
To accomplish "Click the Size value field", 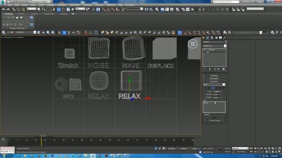I will click(x=216, y=91).
